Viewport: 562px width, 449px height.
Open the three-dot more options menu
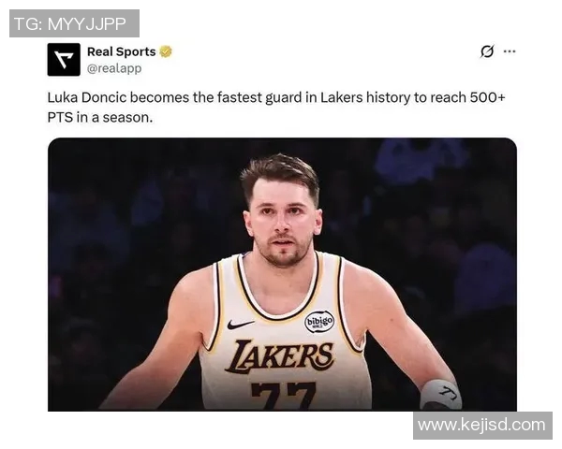[x=510, y=51]
